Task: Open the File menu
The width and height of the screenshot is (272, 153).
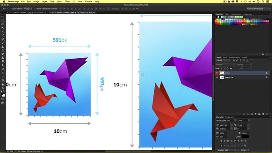Action: click(x=23, y=2)
